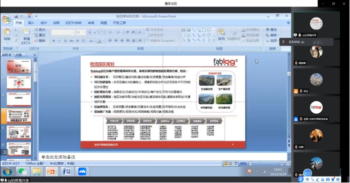This screenshot has width=350, height=183.
Task: Toggle Bold formatting button
Action: point(54,41)
